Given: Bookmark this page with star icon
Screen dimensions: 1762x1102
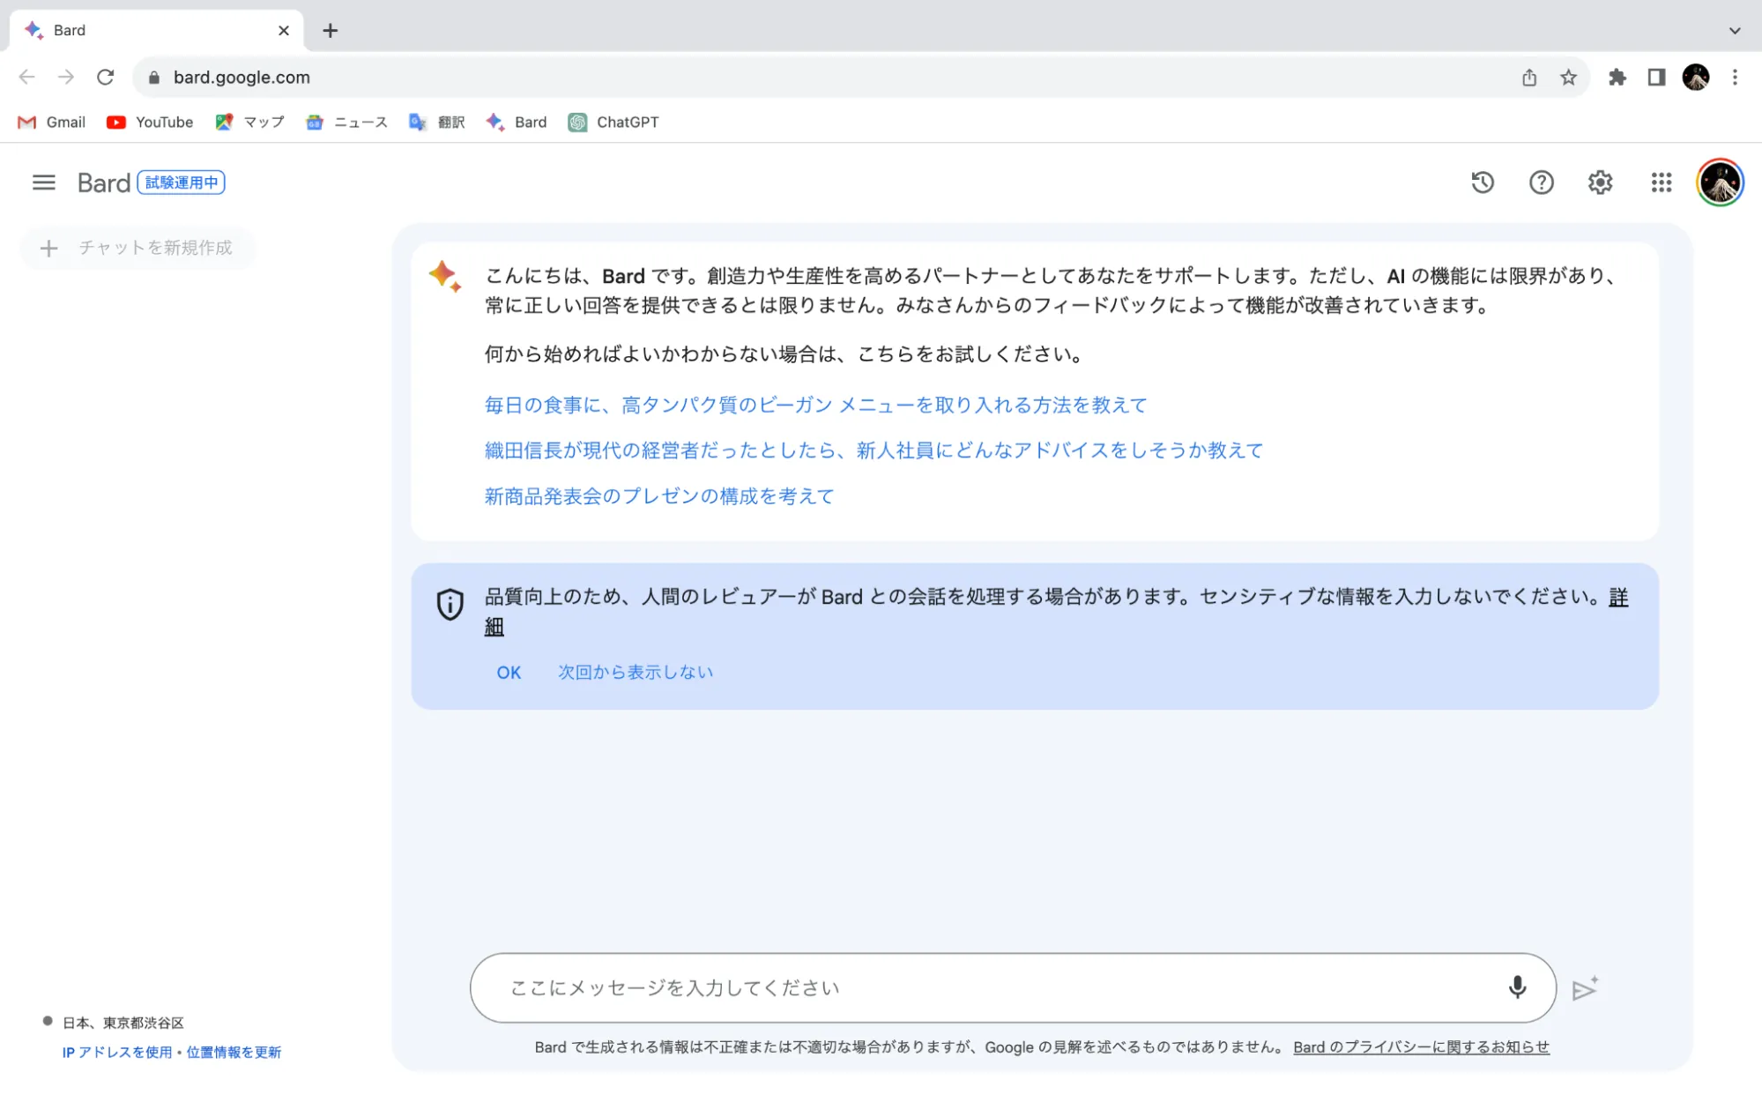Looking at the screenshot, I should pyautogui.click(x=1568, y=78).
